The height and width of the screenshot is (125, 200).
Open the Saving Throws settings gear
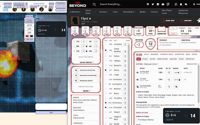coord(93,62)
